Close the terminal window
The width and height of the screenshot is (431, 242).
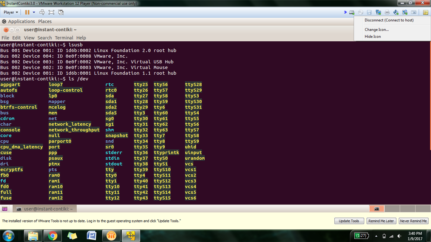[x=6, y=30]
